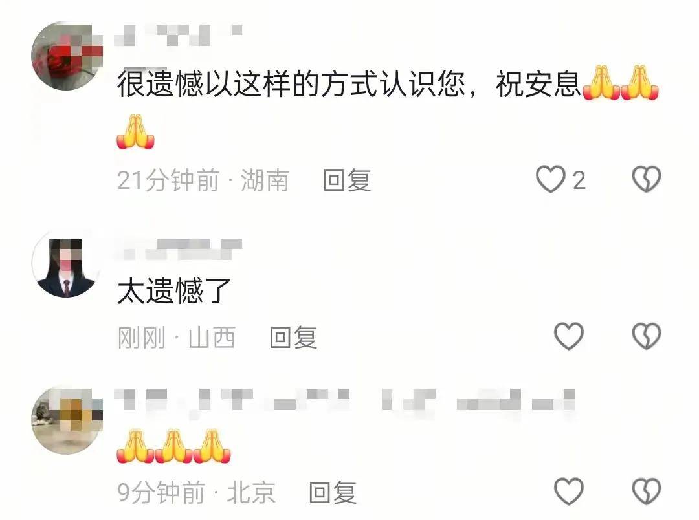Tap broken-heart on the Shanxi comment

(x=647, y=336)
